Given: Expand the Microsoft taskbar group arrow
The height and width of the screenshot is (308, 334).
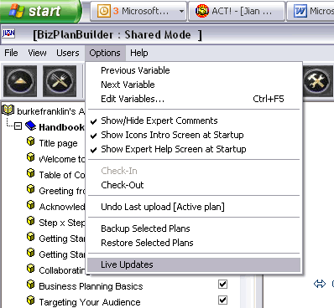Looking at the screenshot, I should tap(181, 12).
